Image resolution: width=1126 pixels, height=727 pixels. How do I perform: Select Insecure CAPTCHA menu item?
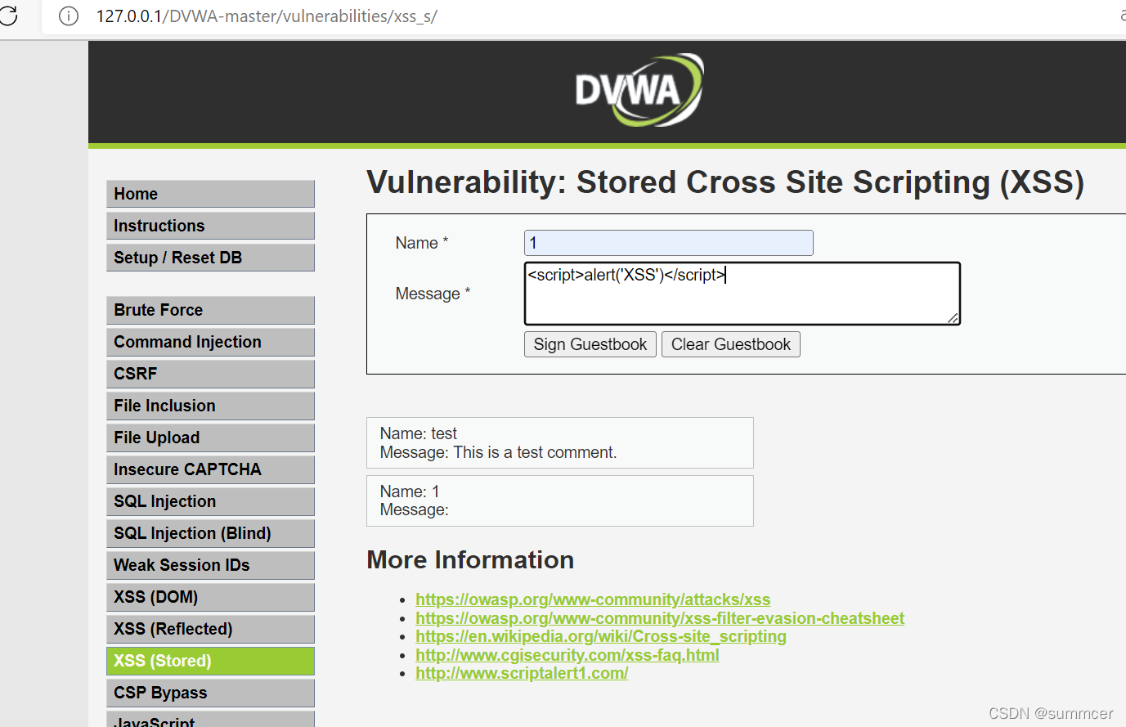(210, 469)
